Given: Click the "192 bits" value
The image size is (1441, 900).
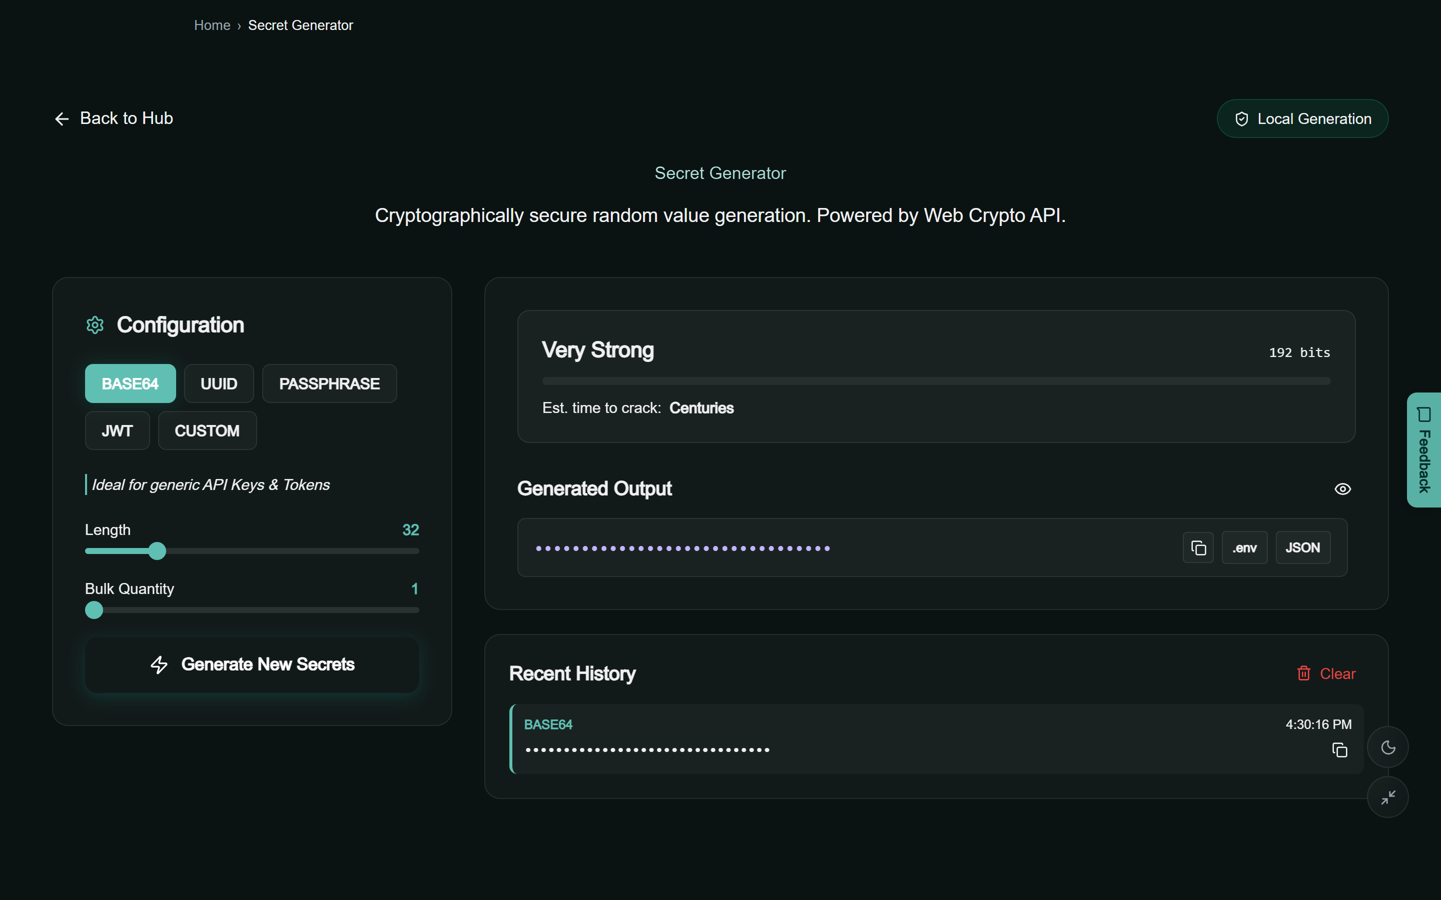Looking at the screenshot, I should [1299, 352].
